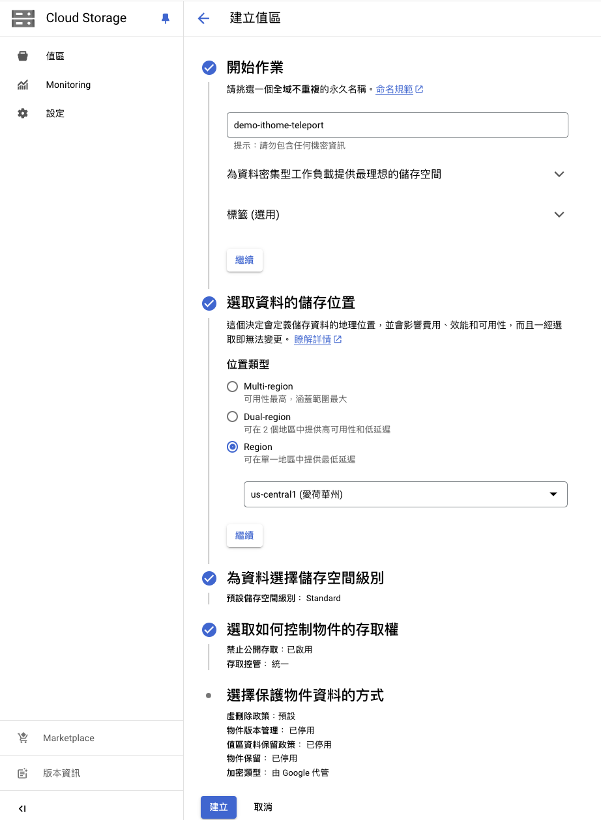Click the 建立值區 page title
The height and width of the screenshot is (820, 601).
click(x=256, y=18)
